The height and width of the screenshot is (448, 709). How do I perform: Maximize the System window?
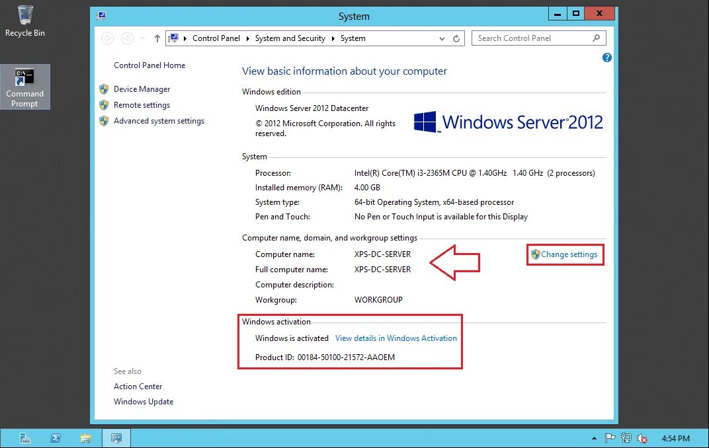[x=575, y=14]
